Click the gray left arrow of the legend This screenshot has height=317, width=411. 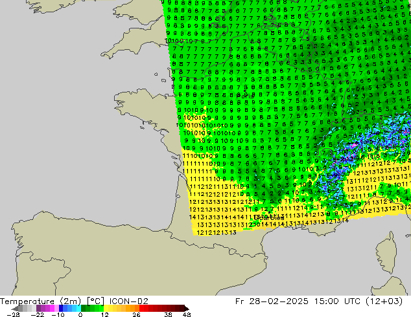click(x=15, y=309)
